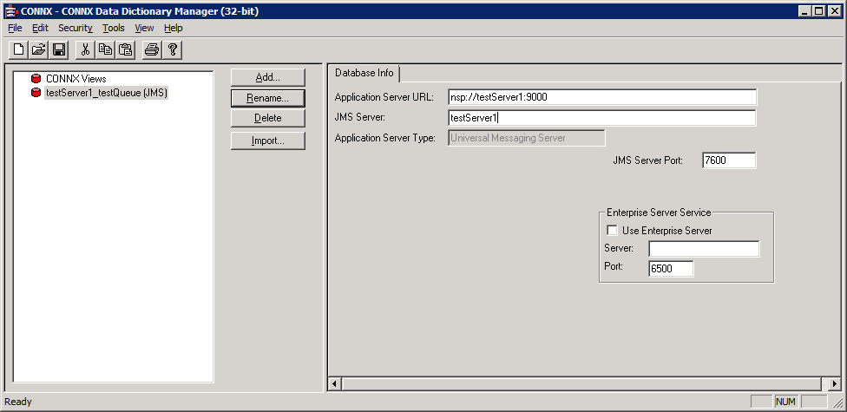Click the Paste clipboard toolbar icon

tap(125, 49)
